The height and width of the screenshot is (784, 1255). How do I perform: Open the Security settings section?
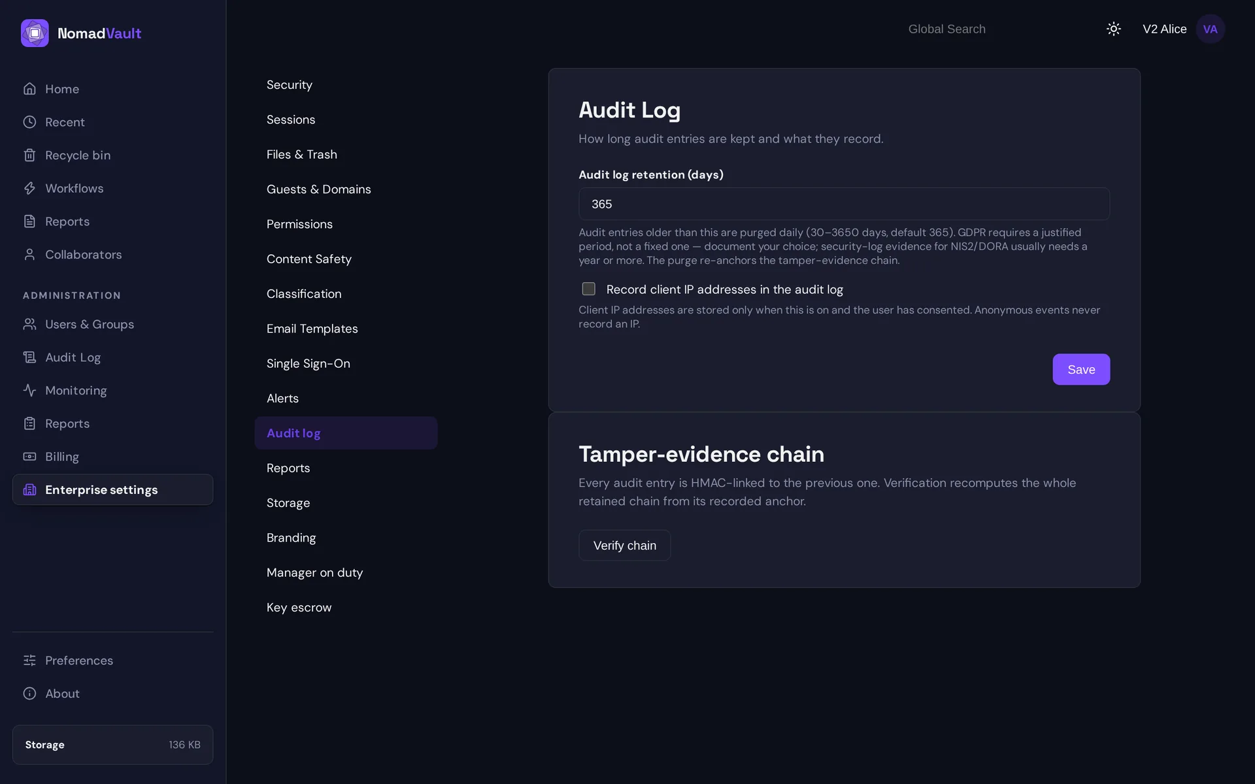(x=346, y=85)
